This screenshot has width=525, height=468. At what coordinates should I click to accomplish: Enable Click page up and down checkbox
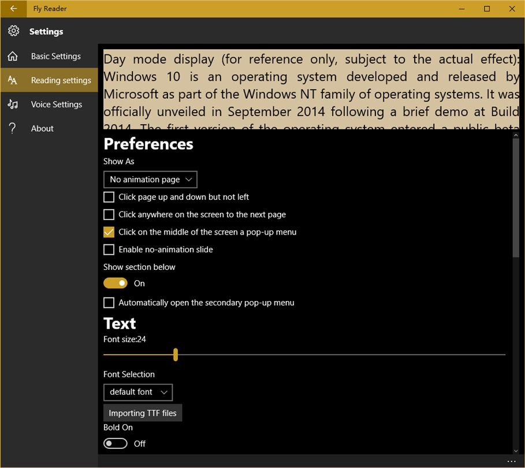[109, 197]
